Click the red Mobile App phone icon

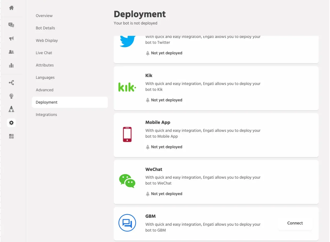pyautogui.click(x=127, y=134)
